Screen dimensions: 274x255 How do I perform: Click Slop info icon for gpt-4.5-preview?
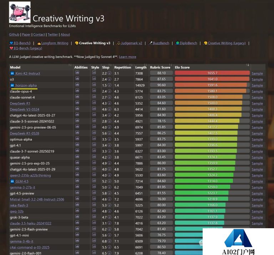[110, 193]
